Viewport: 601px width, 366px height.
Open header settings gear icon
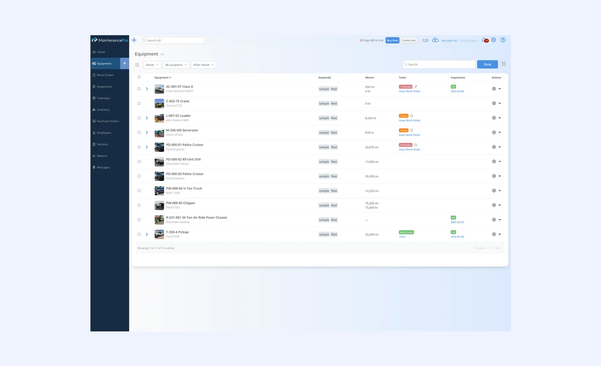[494, 40]
